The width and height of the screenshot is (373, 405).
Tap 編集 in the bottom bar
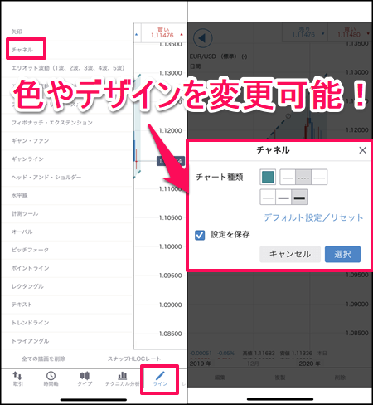pos(220,378)
